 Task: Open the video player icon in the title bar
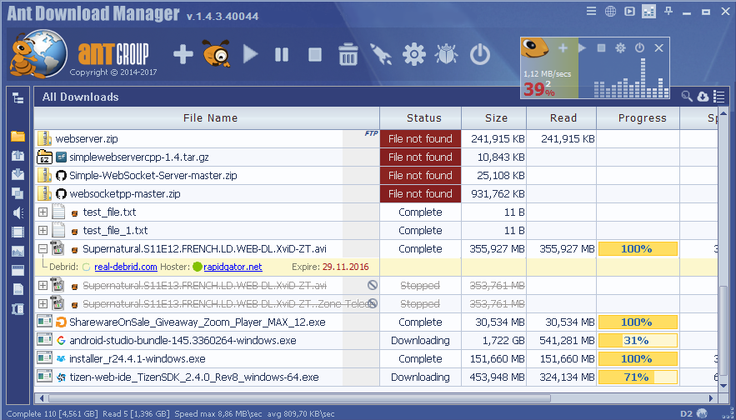[x=629, y=12]
